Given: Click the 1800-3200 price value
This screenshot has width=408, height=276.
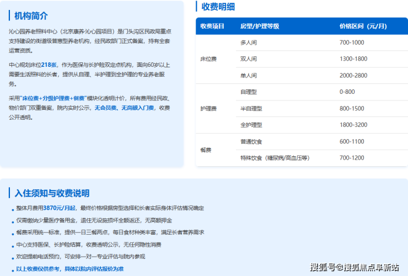Looking at the screenshot, I should [353, 125].
